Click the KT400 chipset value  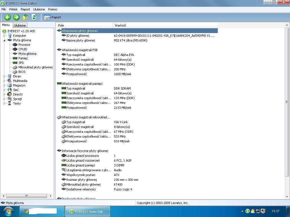click(x=118, y=185)
